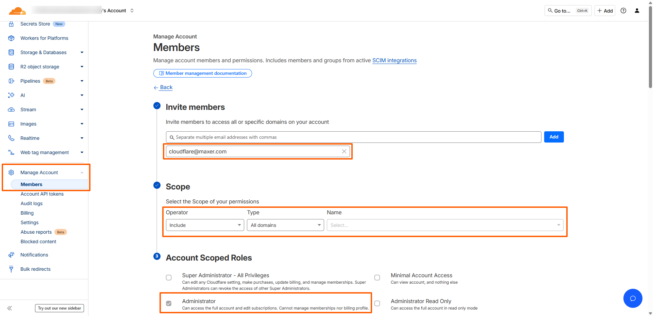This screenshot has height=316, width=653.
Task: Click the Notifications megaphone icon
Action: [x=11, y=255]
